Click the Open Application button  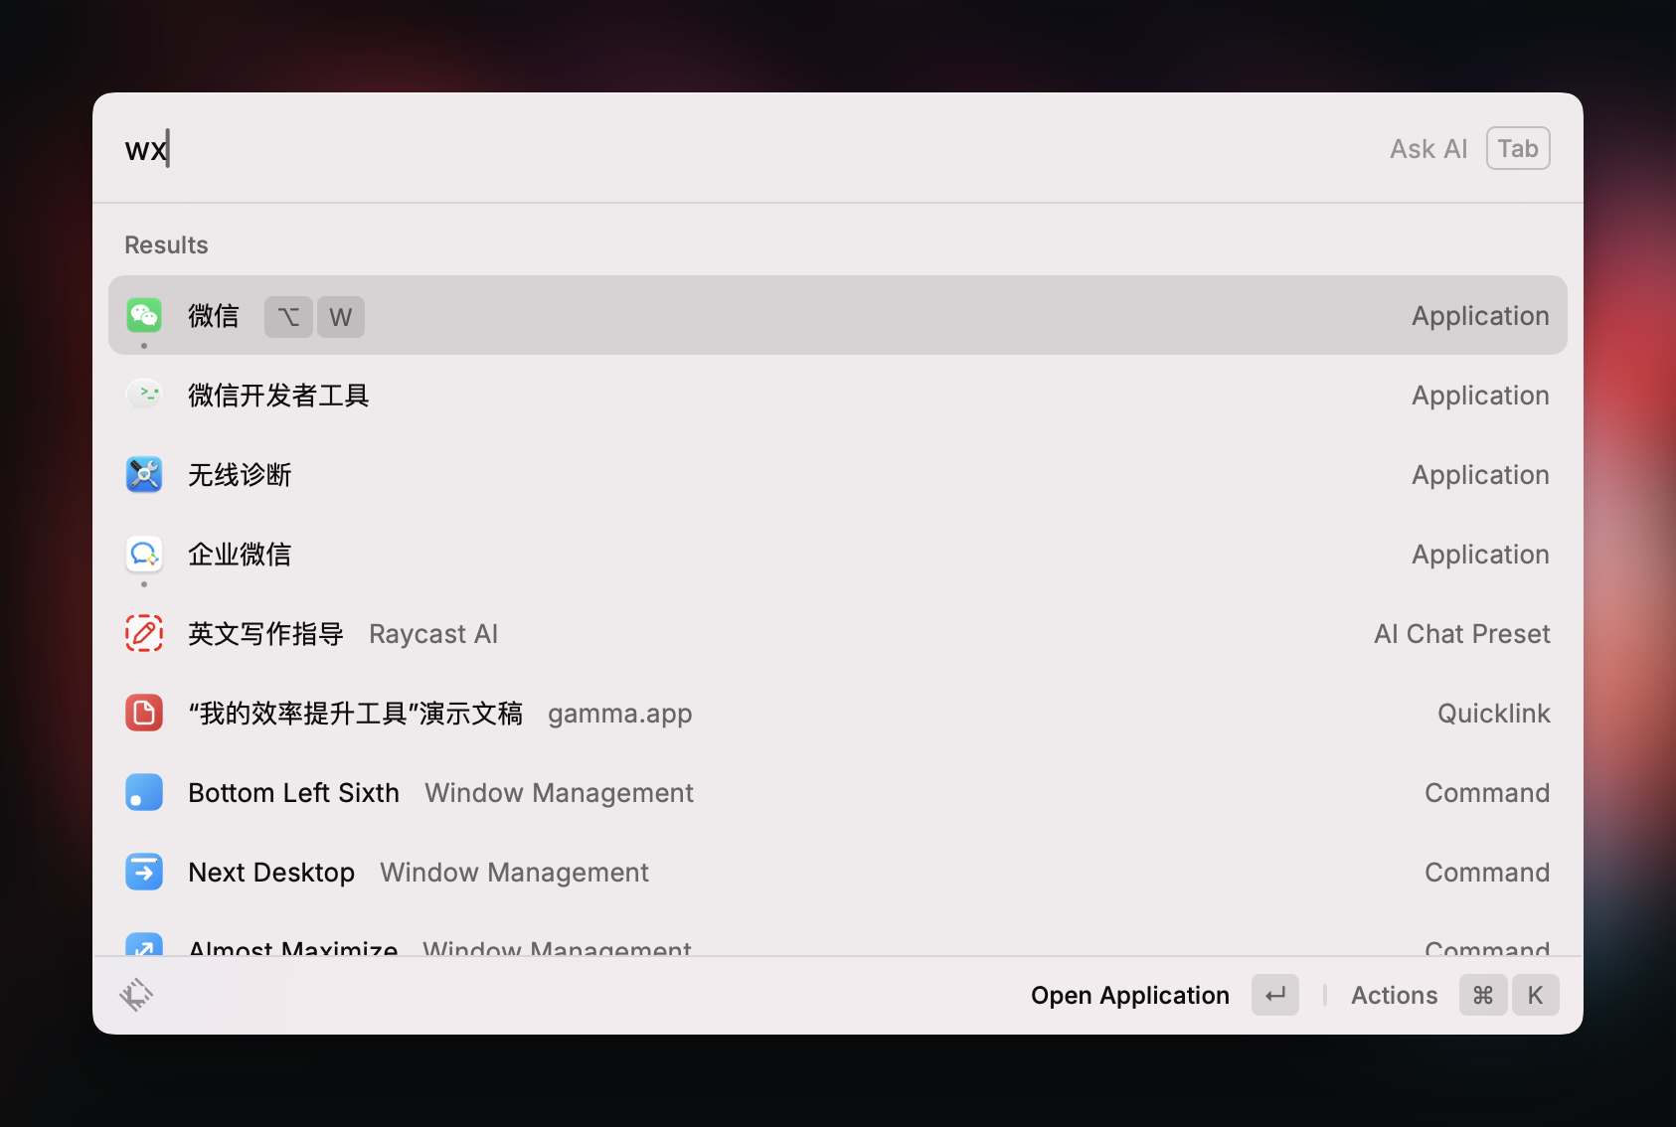coord(1129,995)
